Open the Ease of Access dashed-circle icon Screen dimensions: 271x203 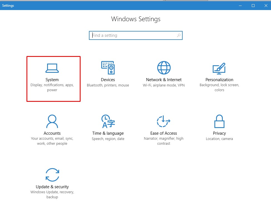click(163, 121)
